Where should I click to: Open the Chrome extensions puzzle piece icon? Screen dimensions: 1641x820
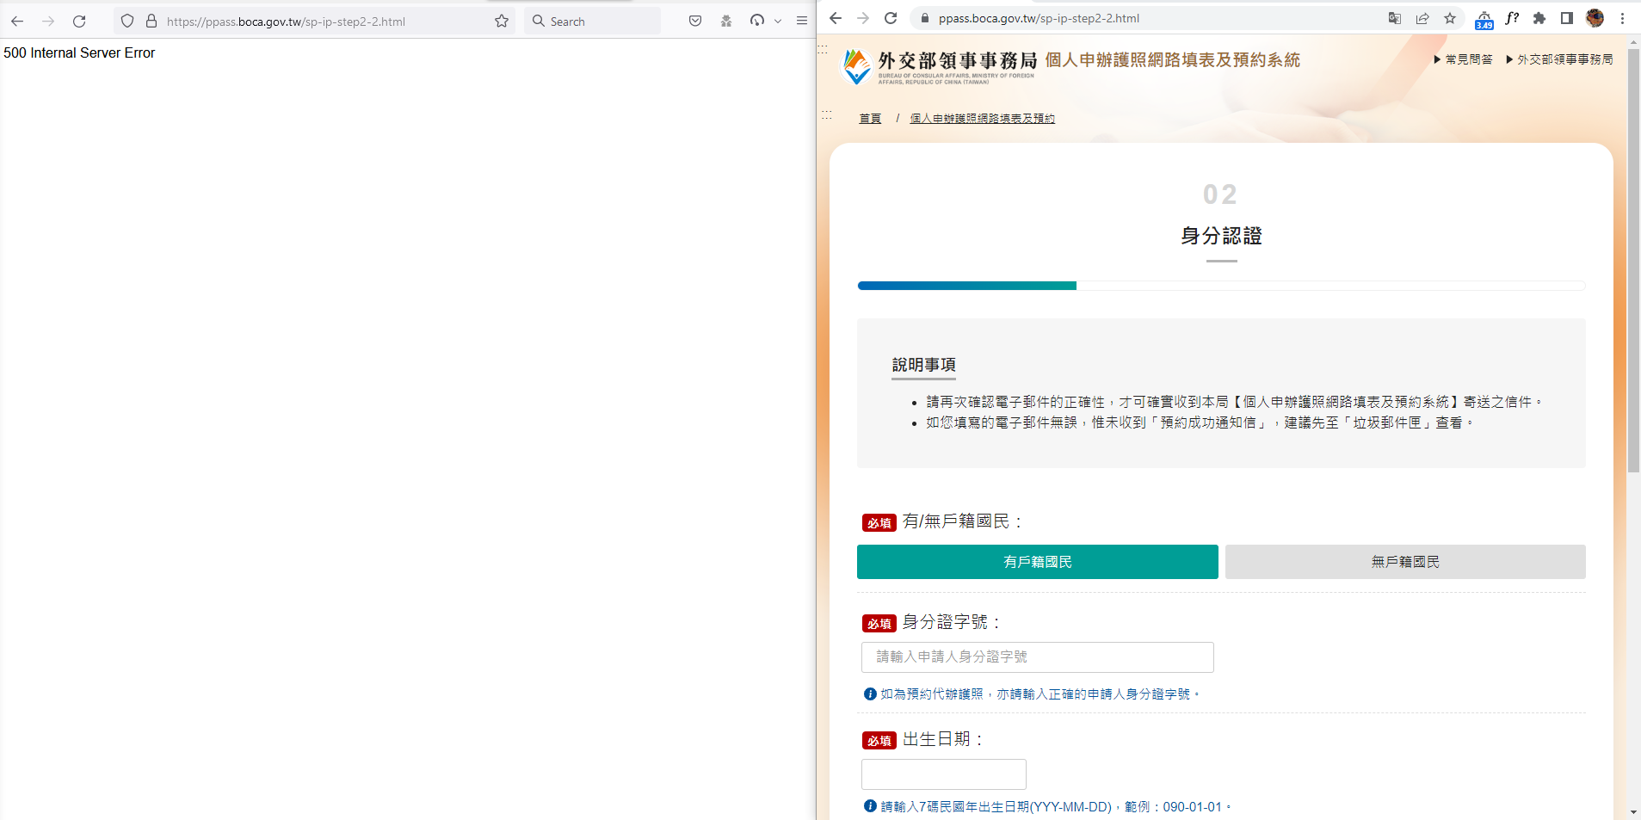pos(1539,18)
